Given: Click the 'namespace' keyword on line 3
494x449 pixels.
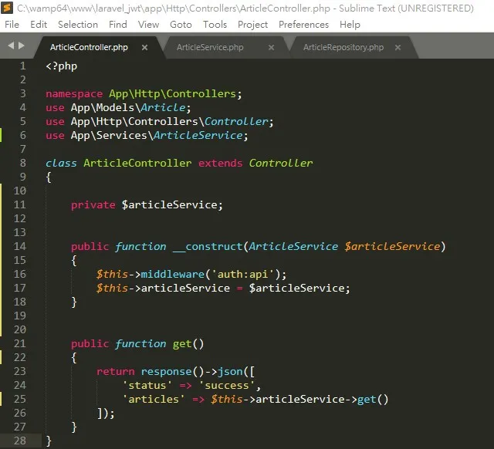Looking at the screenshot, I should [x=74, y=94].
